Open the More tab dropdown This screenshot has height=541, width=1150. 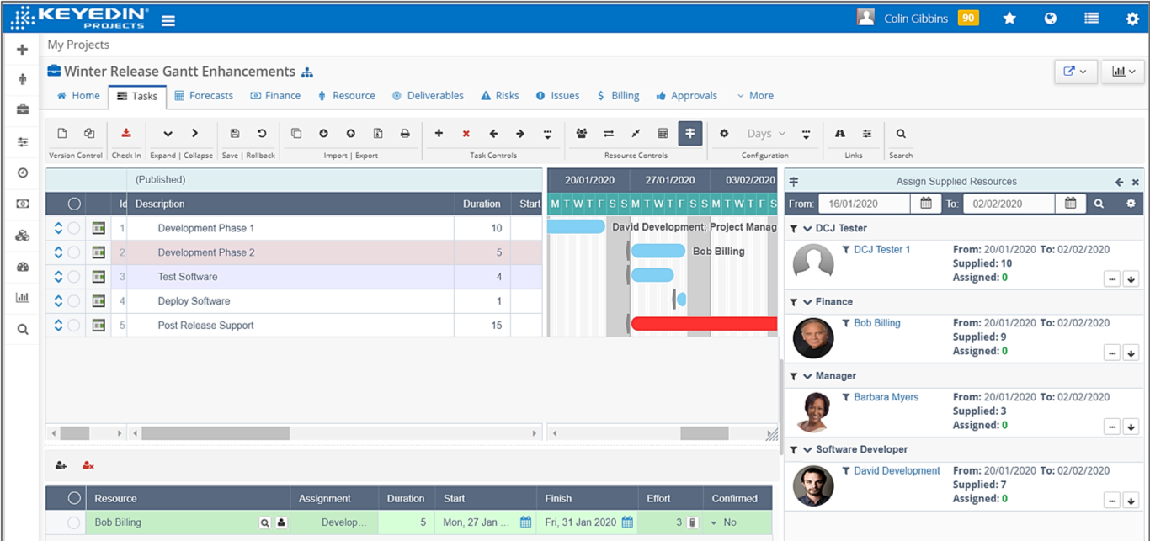(x=755, y=96)
